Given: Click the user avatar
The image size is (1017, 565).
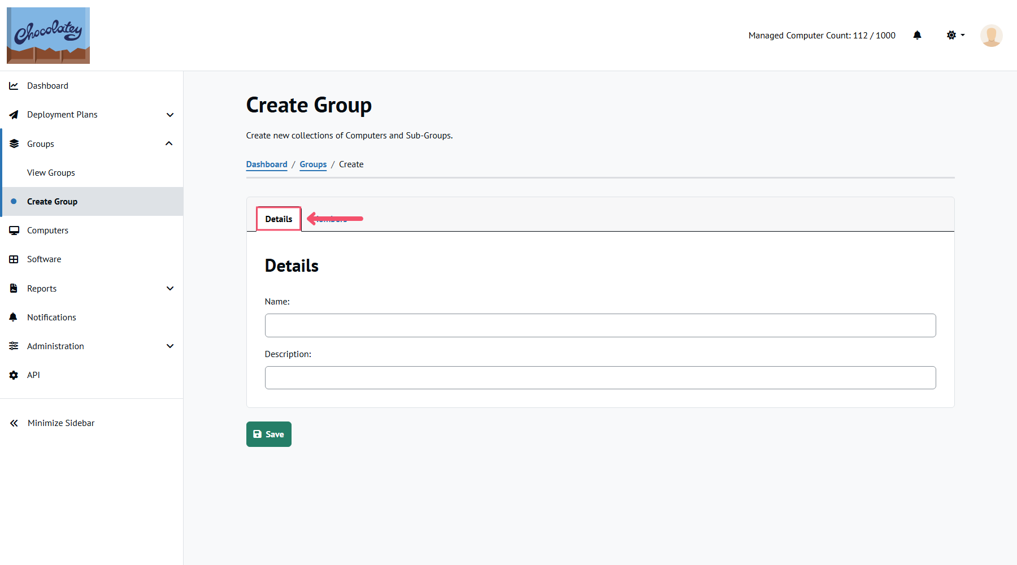Looking at the screenshot, I should point(991,36).
